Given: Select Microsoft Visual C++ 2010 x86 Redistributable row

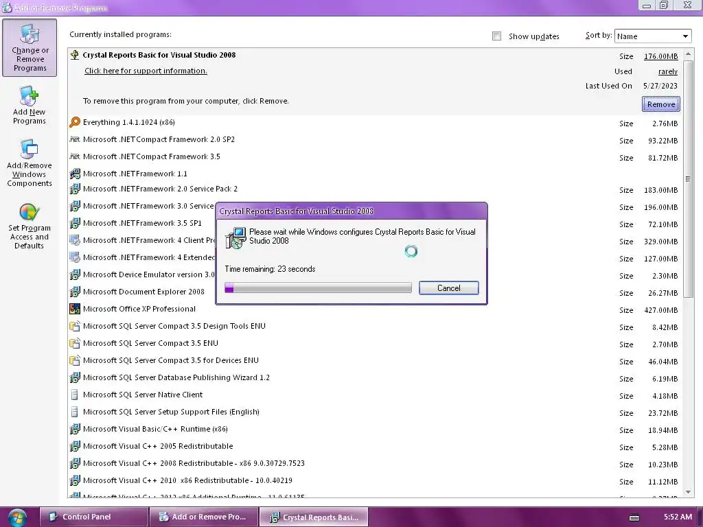Looking at the screenshot, I should [x=375, y=480].
